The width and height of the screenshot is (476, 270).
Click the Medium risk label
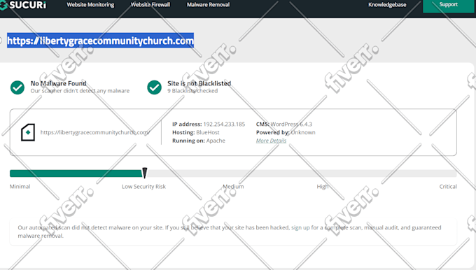(233, 186)
